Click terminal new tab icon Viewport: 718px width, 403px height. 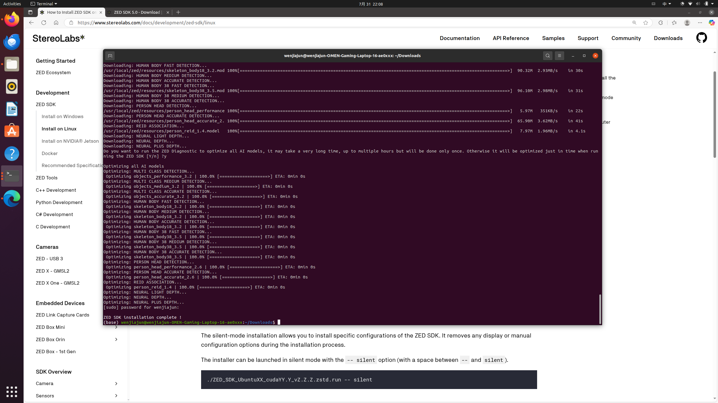[110, 56]
